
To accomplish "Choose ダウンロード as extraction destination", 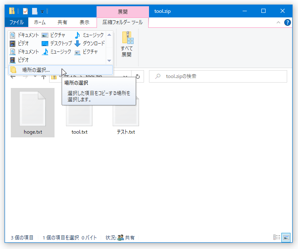I will (89, 44).
